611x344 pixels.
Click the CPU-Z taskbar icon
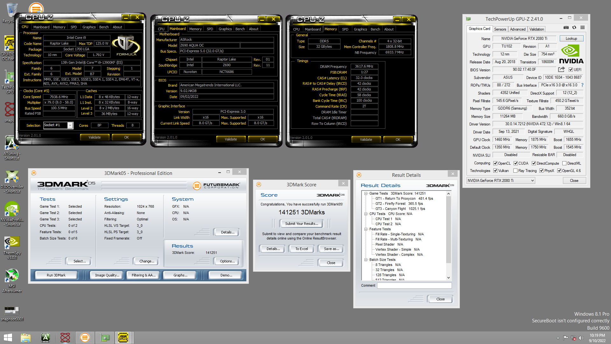pos(123,338)
